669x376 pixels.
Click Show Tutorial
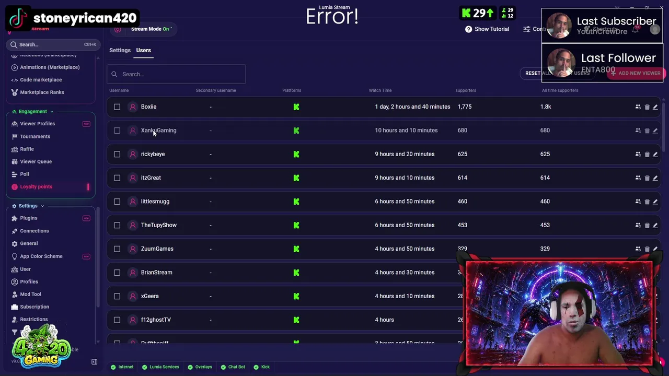pos(492,29)
